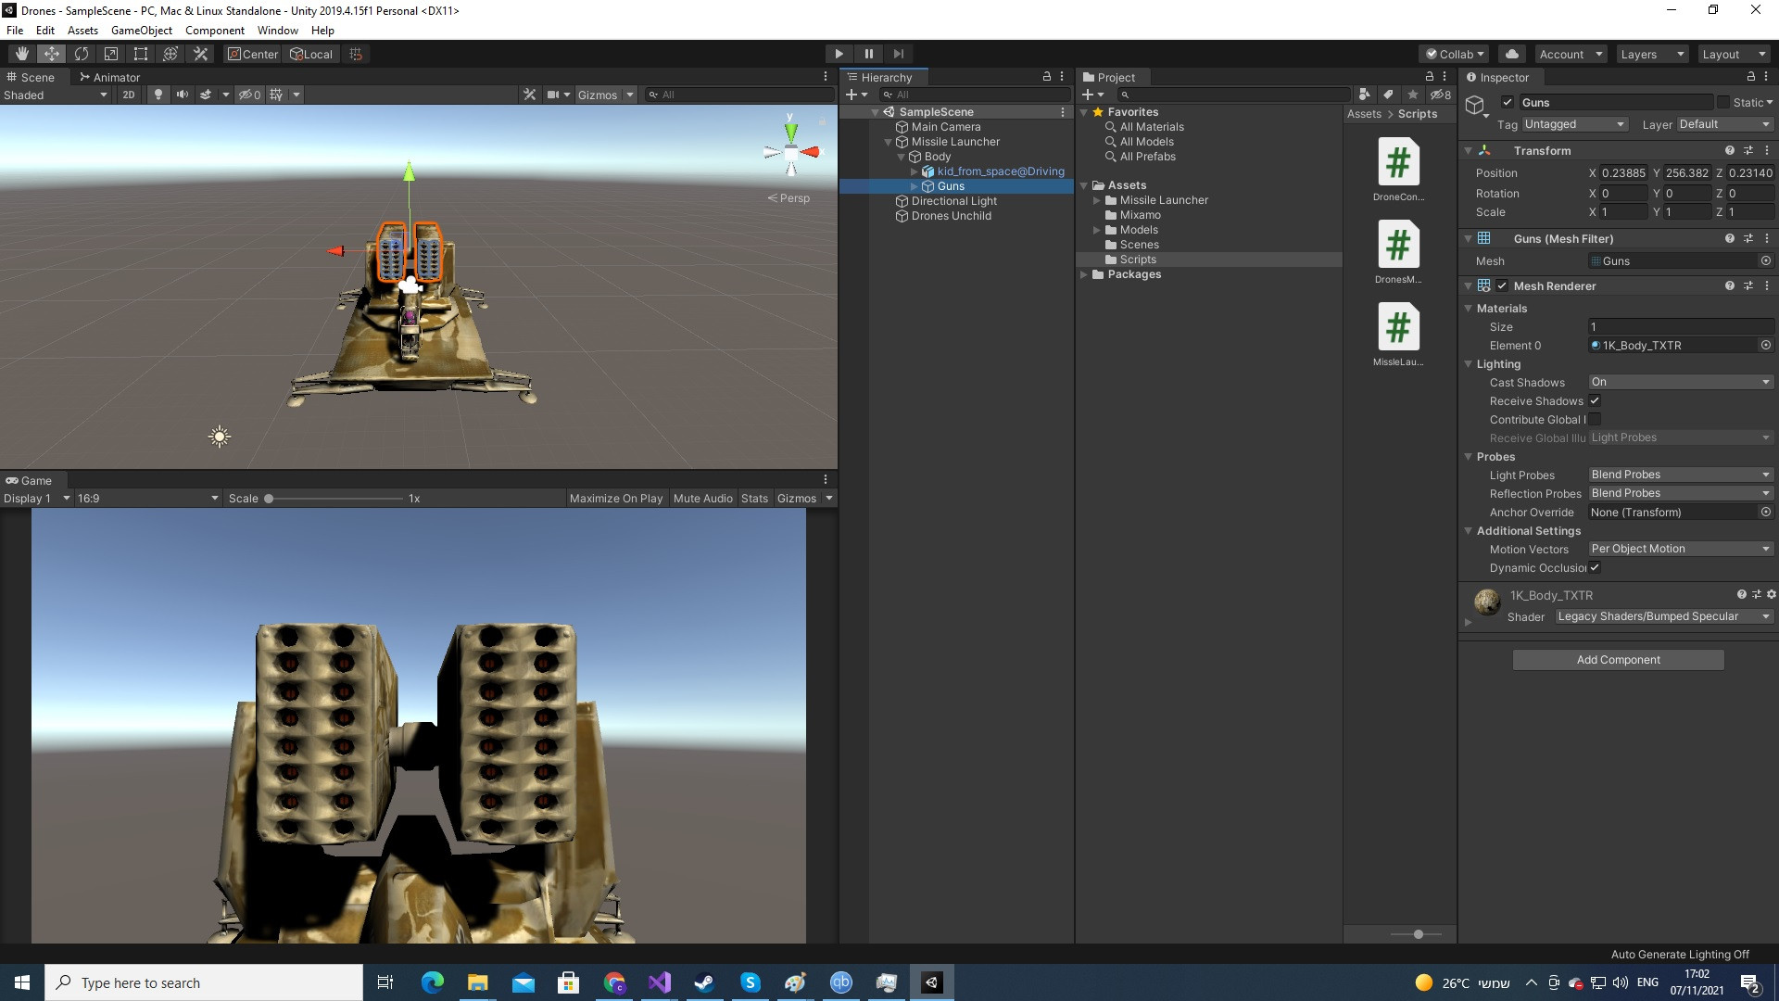
Task: Open Transform help reference
Action: pos(1729,150)
